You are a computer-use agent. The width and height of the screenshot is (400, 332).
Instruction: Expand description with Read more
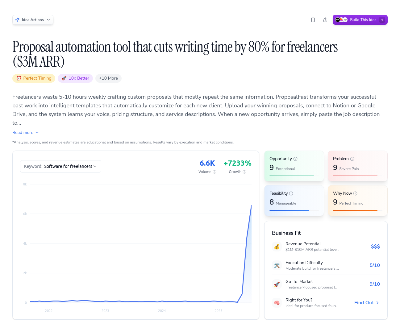25,132
